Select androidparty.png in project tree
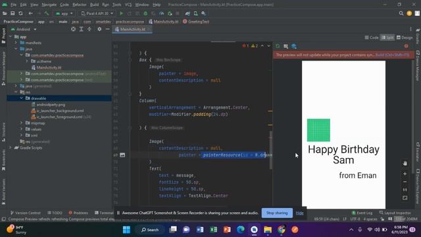421x237 pixels. click(51, 105)
